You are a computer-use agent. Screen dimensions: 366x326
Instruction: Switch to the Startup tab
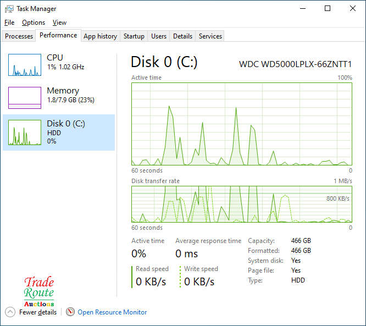[134, 36]
